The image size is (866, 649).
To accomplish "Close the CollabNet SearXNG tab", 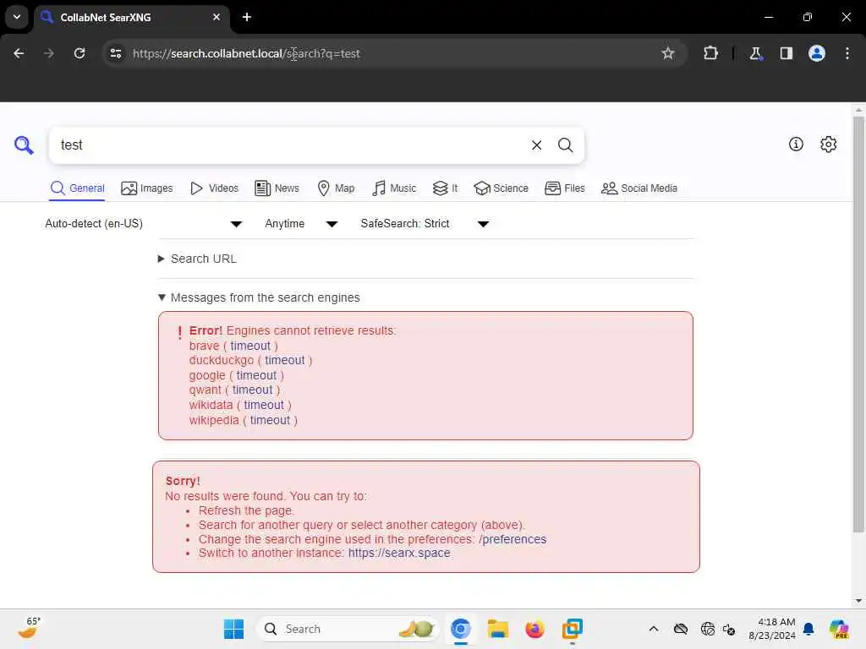I will pos(216,17).
